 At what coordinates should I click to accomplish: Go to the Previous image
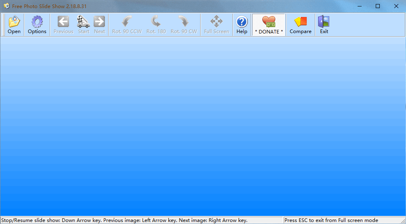click(63, 25)
